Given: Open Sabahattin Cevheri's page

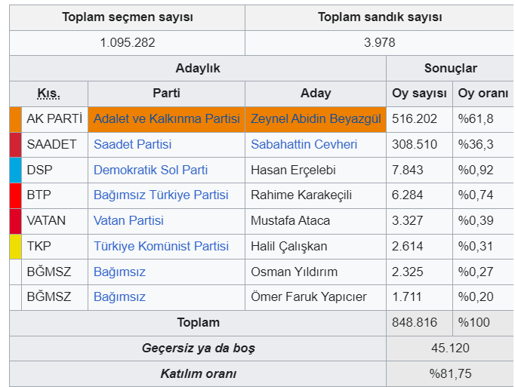Looking at the screenshot, I should point(304,144).
